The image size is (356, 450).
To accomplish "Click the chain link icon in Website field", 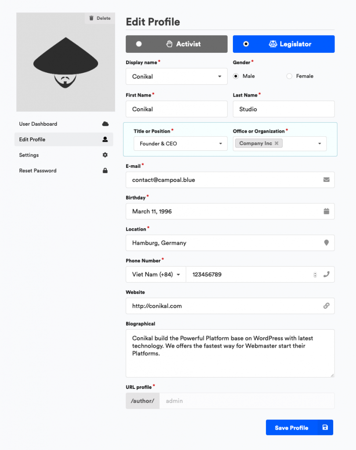I will coord(326,306).
